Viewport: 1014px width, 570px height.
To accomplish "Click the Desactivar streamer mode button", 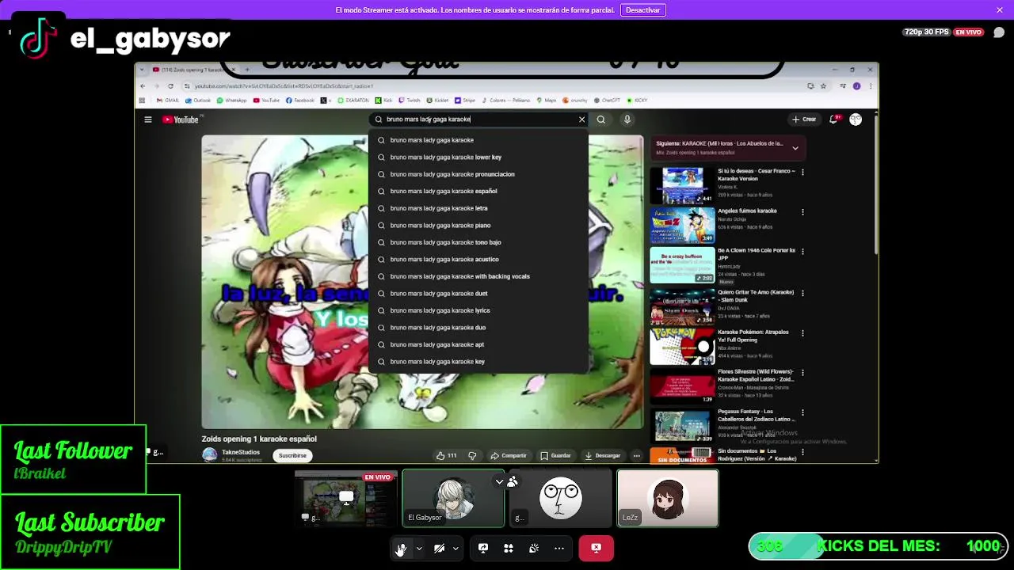I will click(x=643, y=10).
